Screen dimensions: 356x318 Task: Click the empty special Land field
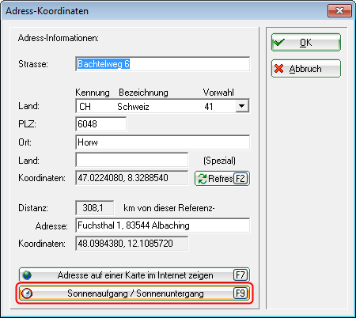pyautogui.click(x=132, y=160)
